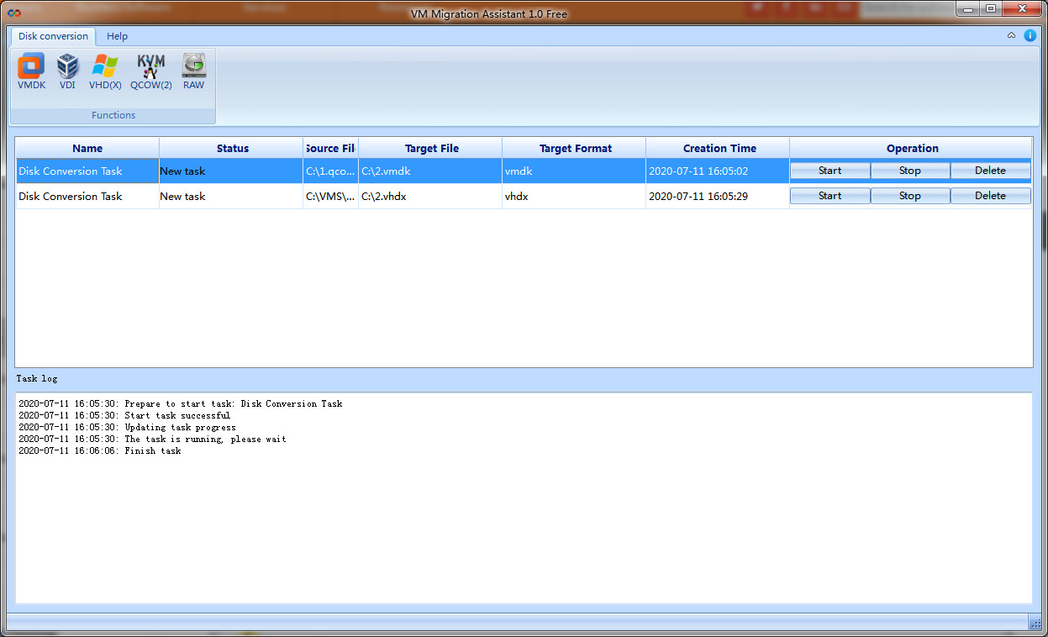1048x637 pixels.
Task: Click the Operation column header
Action: (x=912, y=148)
